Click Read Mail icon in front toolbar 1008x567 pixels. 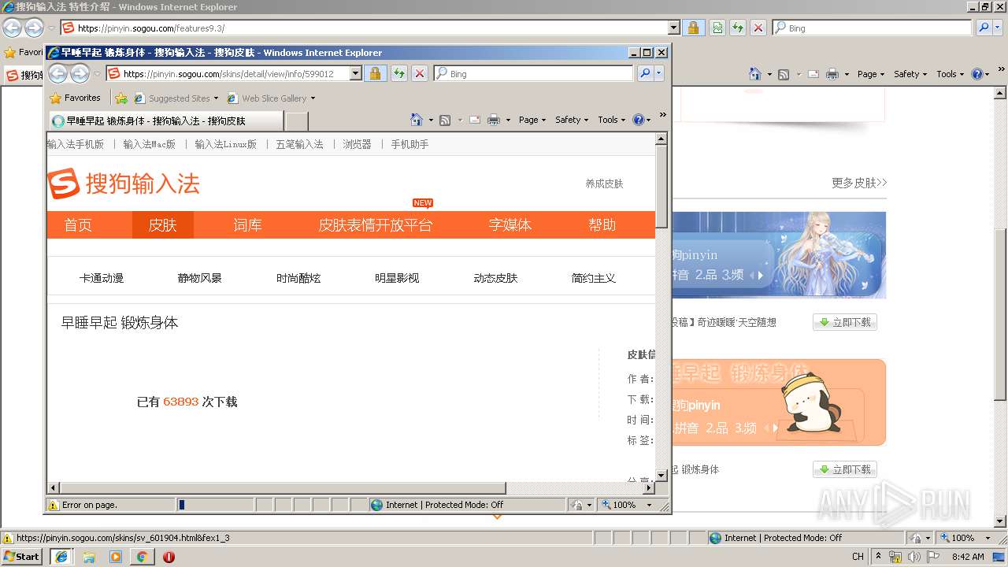[475, 120]
